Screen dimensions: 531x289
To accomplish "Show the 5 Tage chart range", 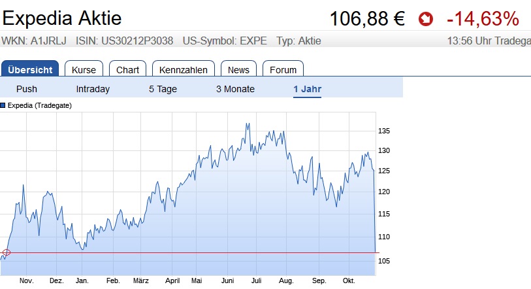I will click(163, 89).
